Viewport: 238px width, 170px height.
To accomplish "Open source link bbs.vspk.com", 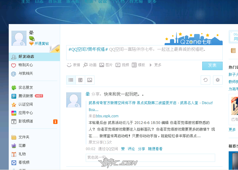I will pyautogui.click(x=107, y=116).
